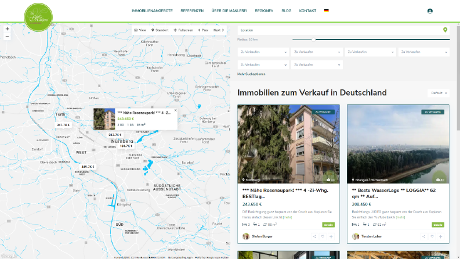Click the 184.7K € map price marker
Image resolution: width=460 pixels, height=259 pixels.
pos(126,146)
